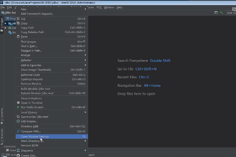This screenshot has height=157, width=236.
Task: Select Copy Path menu entry
Action: pyautogui.click(x=52, y=28)
